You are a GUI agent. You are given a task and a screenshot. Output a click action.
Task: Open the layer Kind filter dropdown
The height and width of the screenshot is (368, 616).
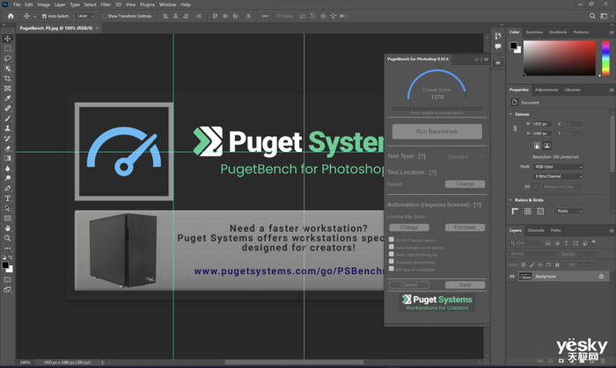pos(525,243)
